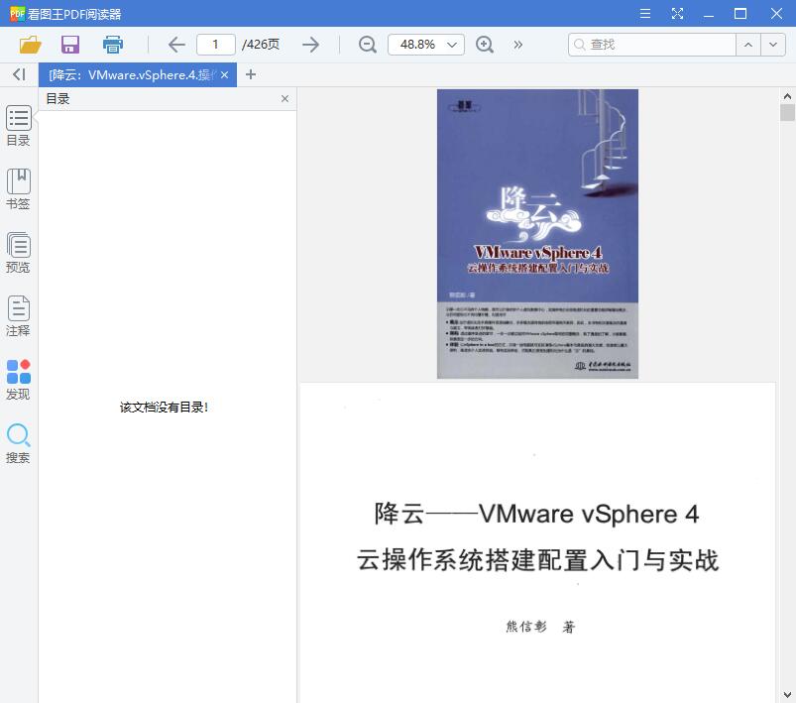The image size is (796, 703).
Task: Close the 目录 panel
Action: [x=284, y=98]
